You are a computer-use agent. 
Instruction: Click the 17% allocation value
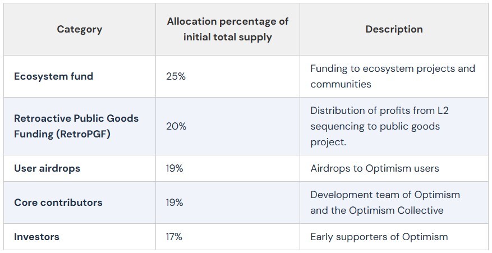[x=174, y=237]
